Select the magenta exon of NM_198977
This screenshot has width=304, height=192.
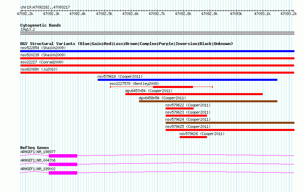tap(63, 156)
